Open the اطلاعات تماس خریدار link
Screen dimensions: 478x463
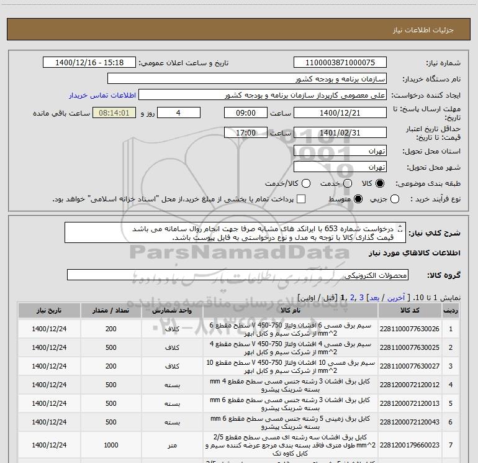[102, 95]
